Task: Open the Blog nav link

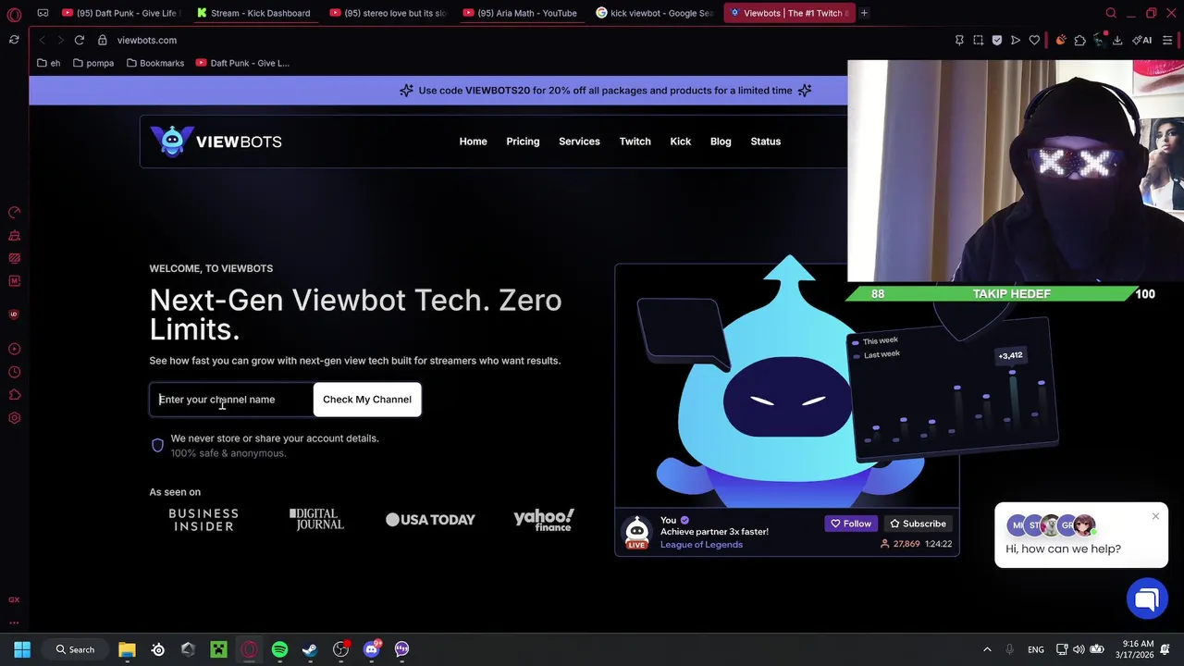Action: coord(721,142)
